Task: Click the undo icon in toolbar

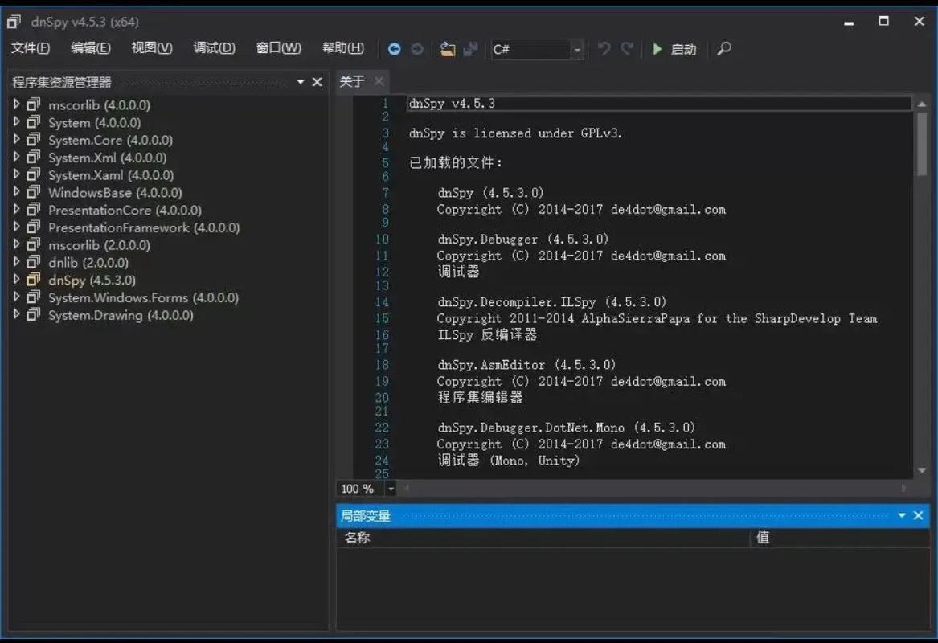Action: pyautogui.click(x=604, y=48)
